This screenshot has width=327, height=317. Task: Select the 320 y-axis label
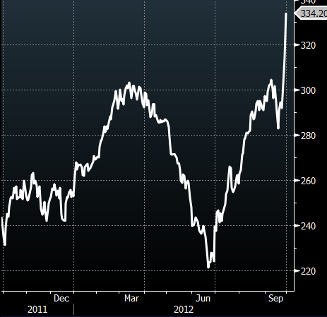tap(308, 45)
